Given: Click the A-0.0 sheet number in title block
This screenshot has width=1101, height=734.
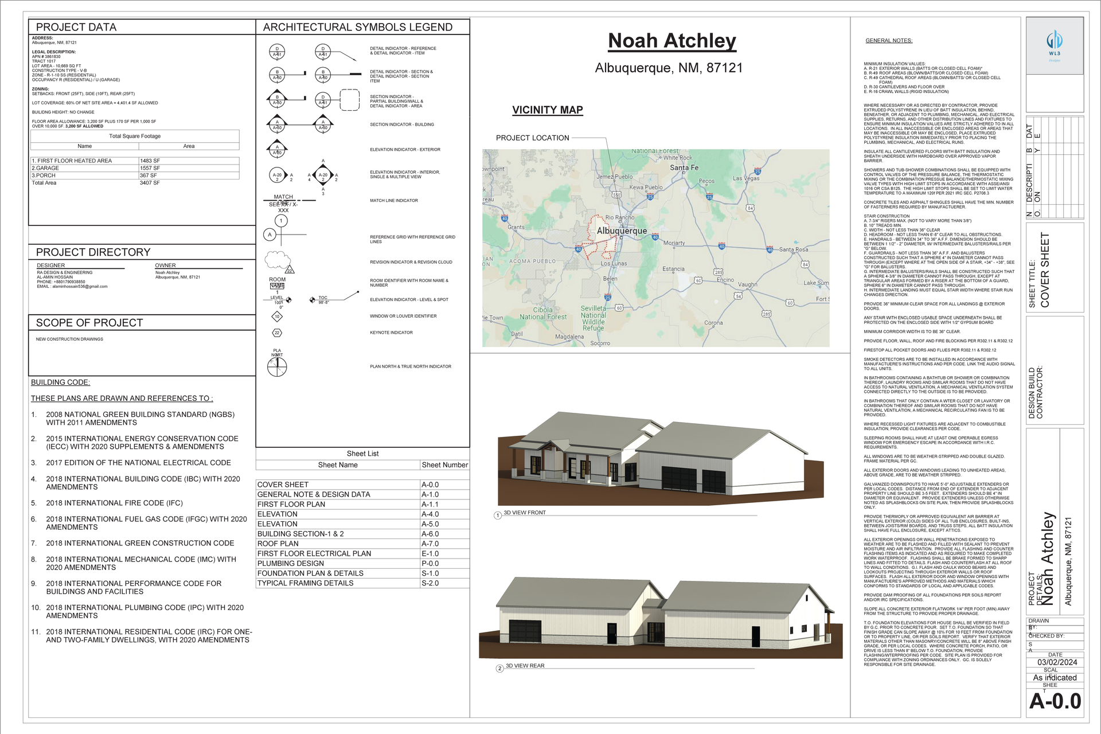Looking at the screenshot, I should 1055,701.
